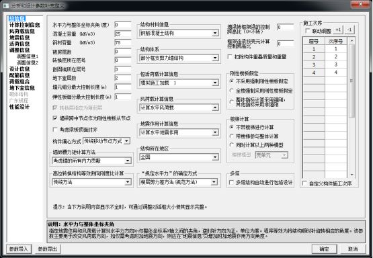Viewport: 373px width, 258px height.
Task: Click the -1 construction sequence button
Action: coord(349,30)
